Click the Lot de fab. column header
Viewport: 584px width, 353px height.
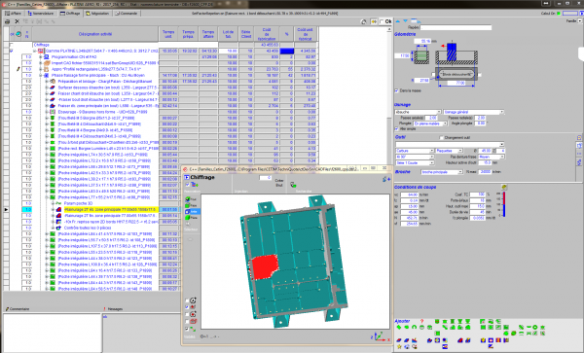228,34
